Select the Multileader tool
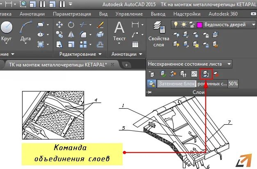 [135, 34]
